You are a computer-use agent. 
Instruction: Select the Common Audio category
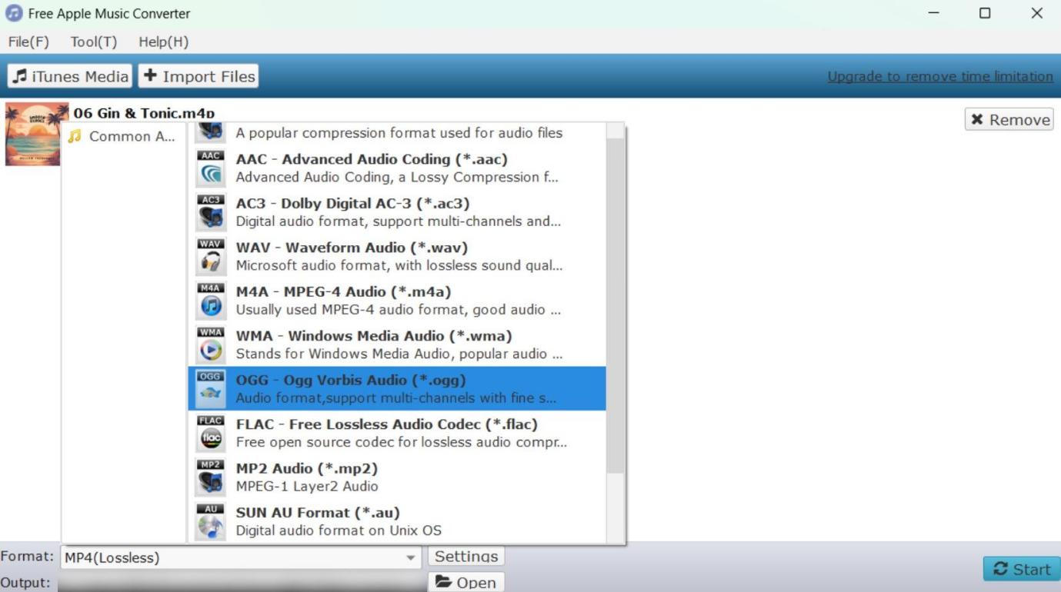[124, 137]
